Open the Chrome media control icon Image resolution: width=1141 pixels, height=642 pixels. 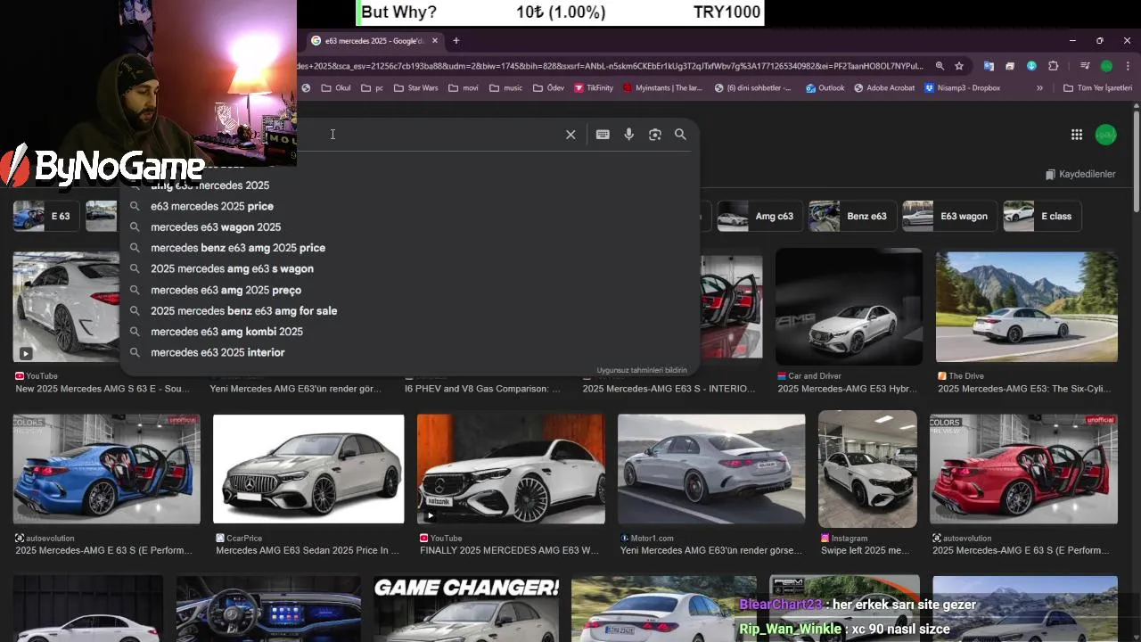pyautogui.click(x=1085, y=66)
